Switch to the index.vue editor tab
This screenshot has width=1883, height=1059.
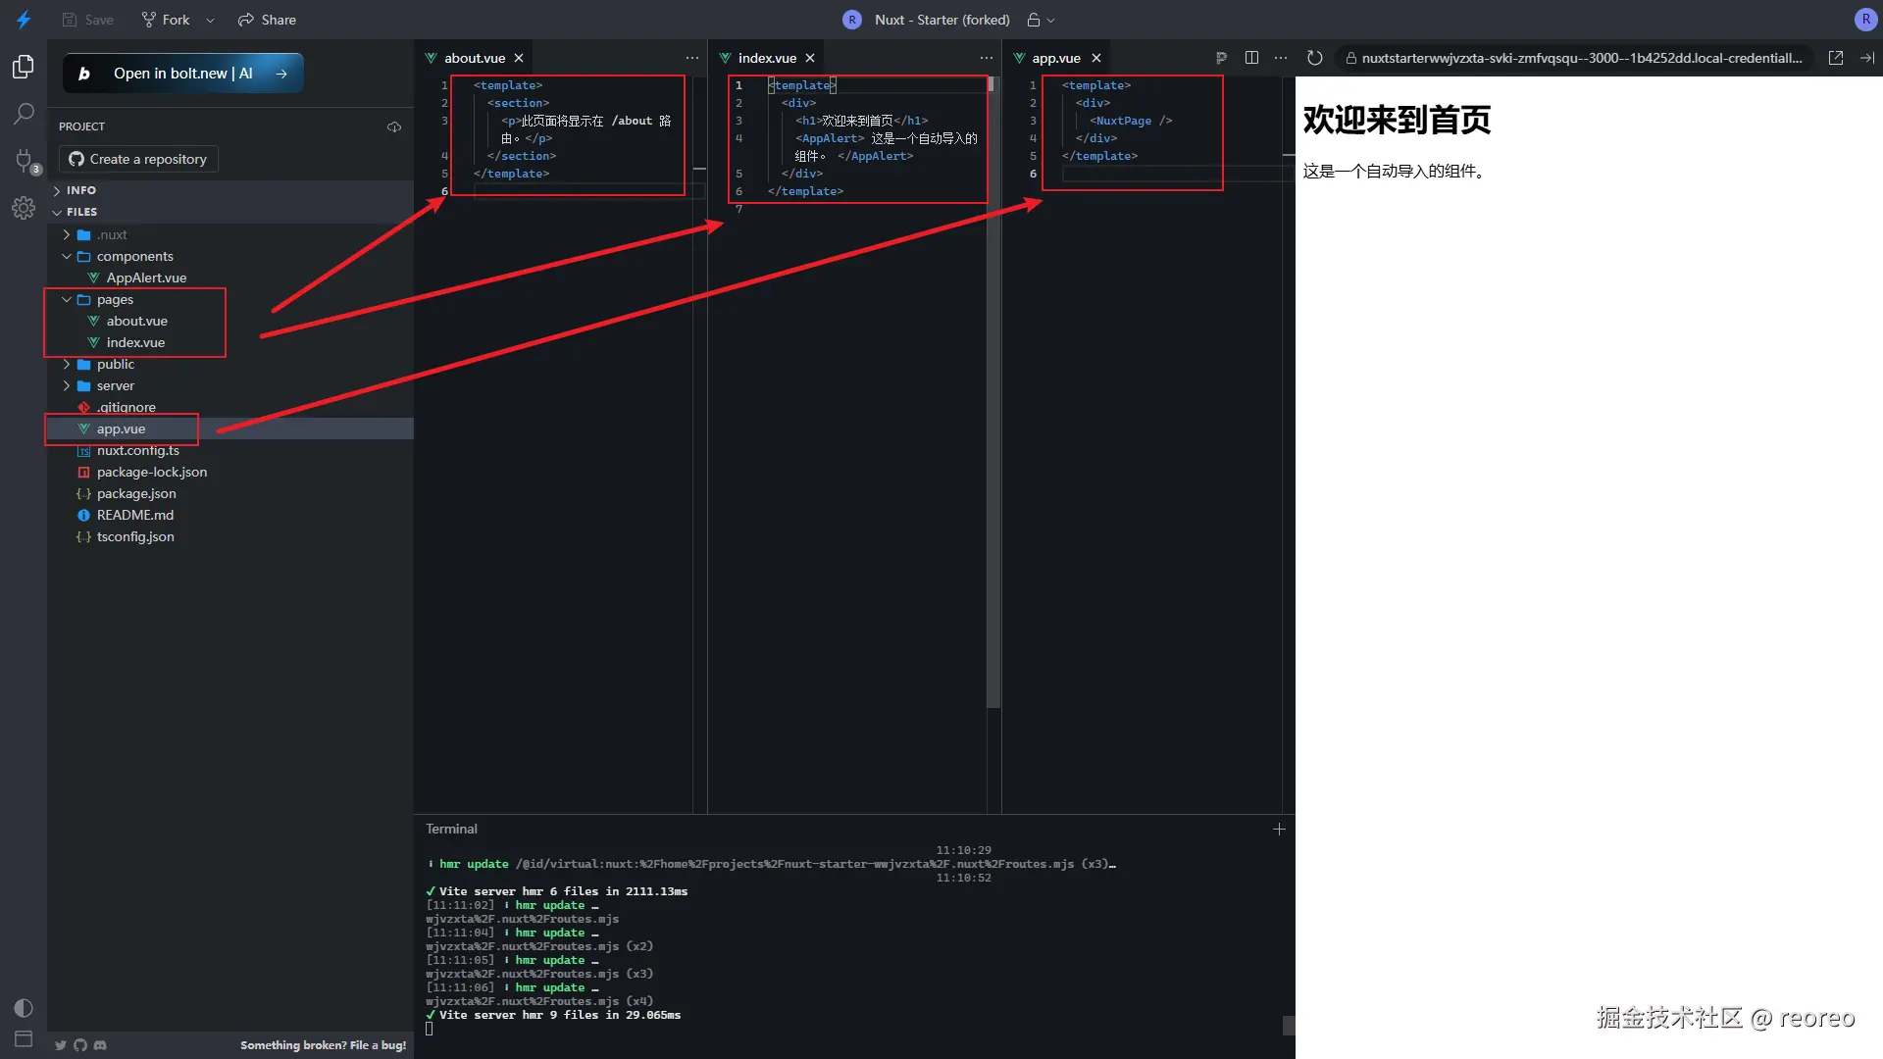[766, 58]
